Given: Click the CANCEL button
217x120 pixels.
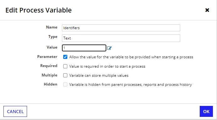Looking at the screenshot, I should [x=15, y=112].
